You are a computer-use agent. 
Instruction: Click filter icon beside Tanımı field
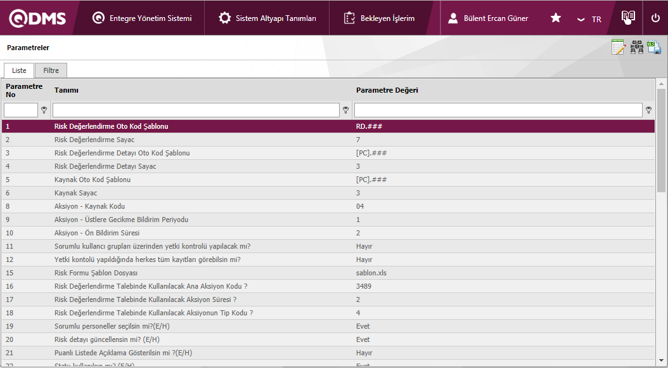click(345, 110)
